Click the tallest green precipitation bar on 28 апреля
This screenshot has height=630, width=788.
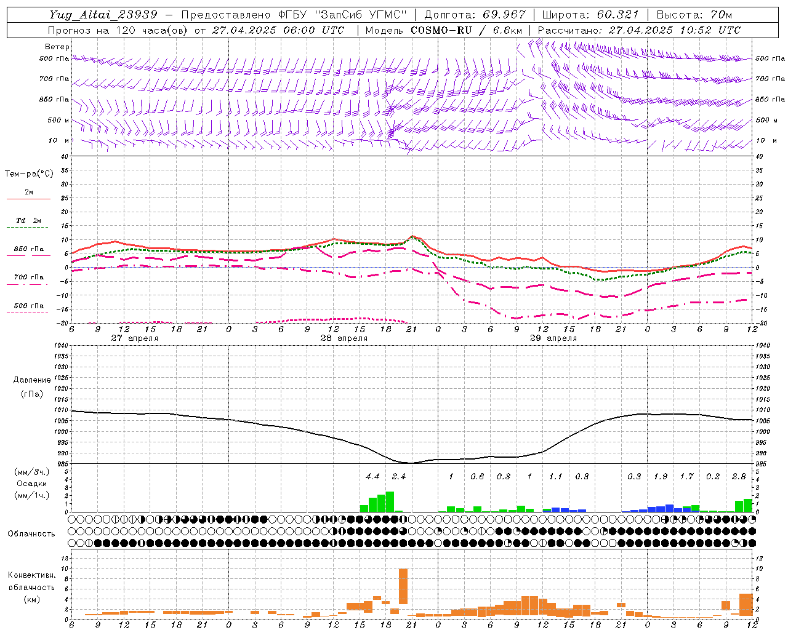(390, 502)
